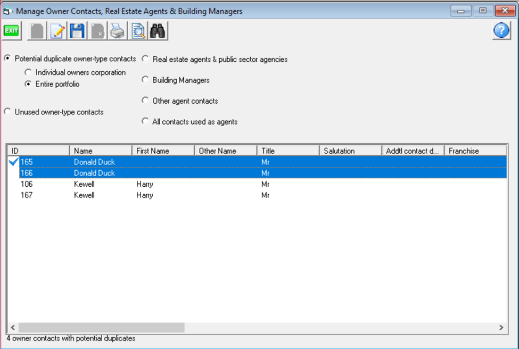Click the application icon in title bar
The width and height of the screenshot is (519, 349).
click(x=7, y=11)
